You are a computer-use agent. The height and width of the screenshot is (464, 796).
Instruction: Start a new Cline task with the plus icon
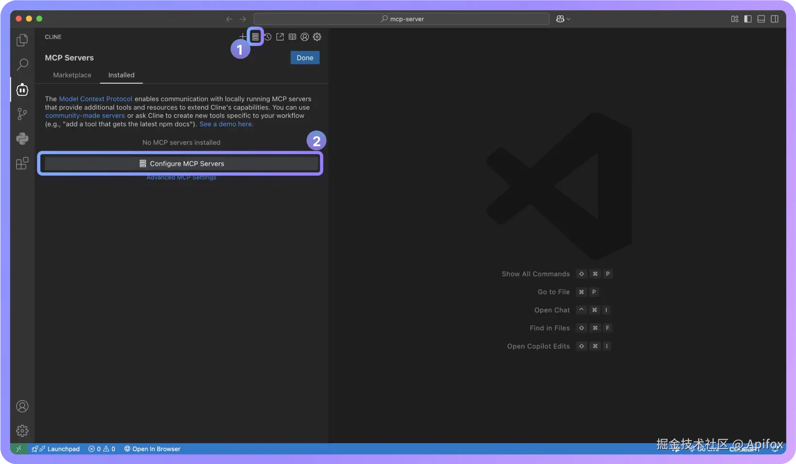(x=243, y=37)
